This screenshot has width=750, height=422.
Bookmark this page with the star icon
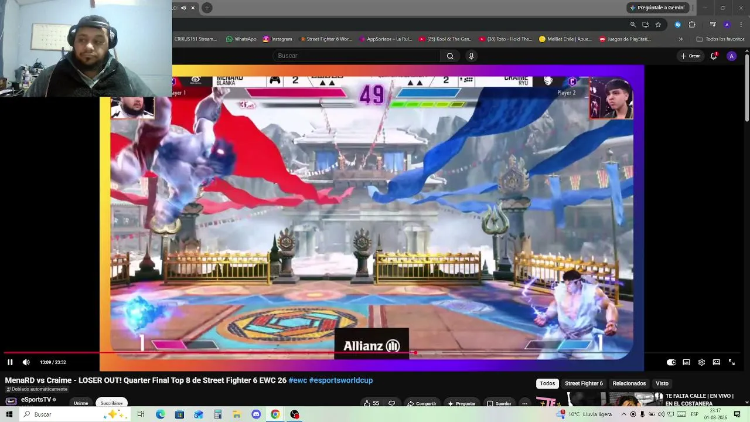pyautogui.click(x=658, y=25)
